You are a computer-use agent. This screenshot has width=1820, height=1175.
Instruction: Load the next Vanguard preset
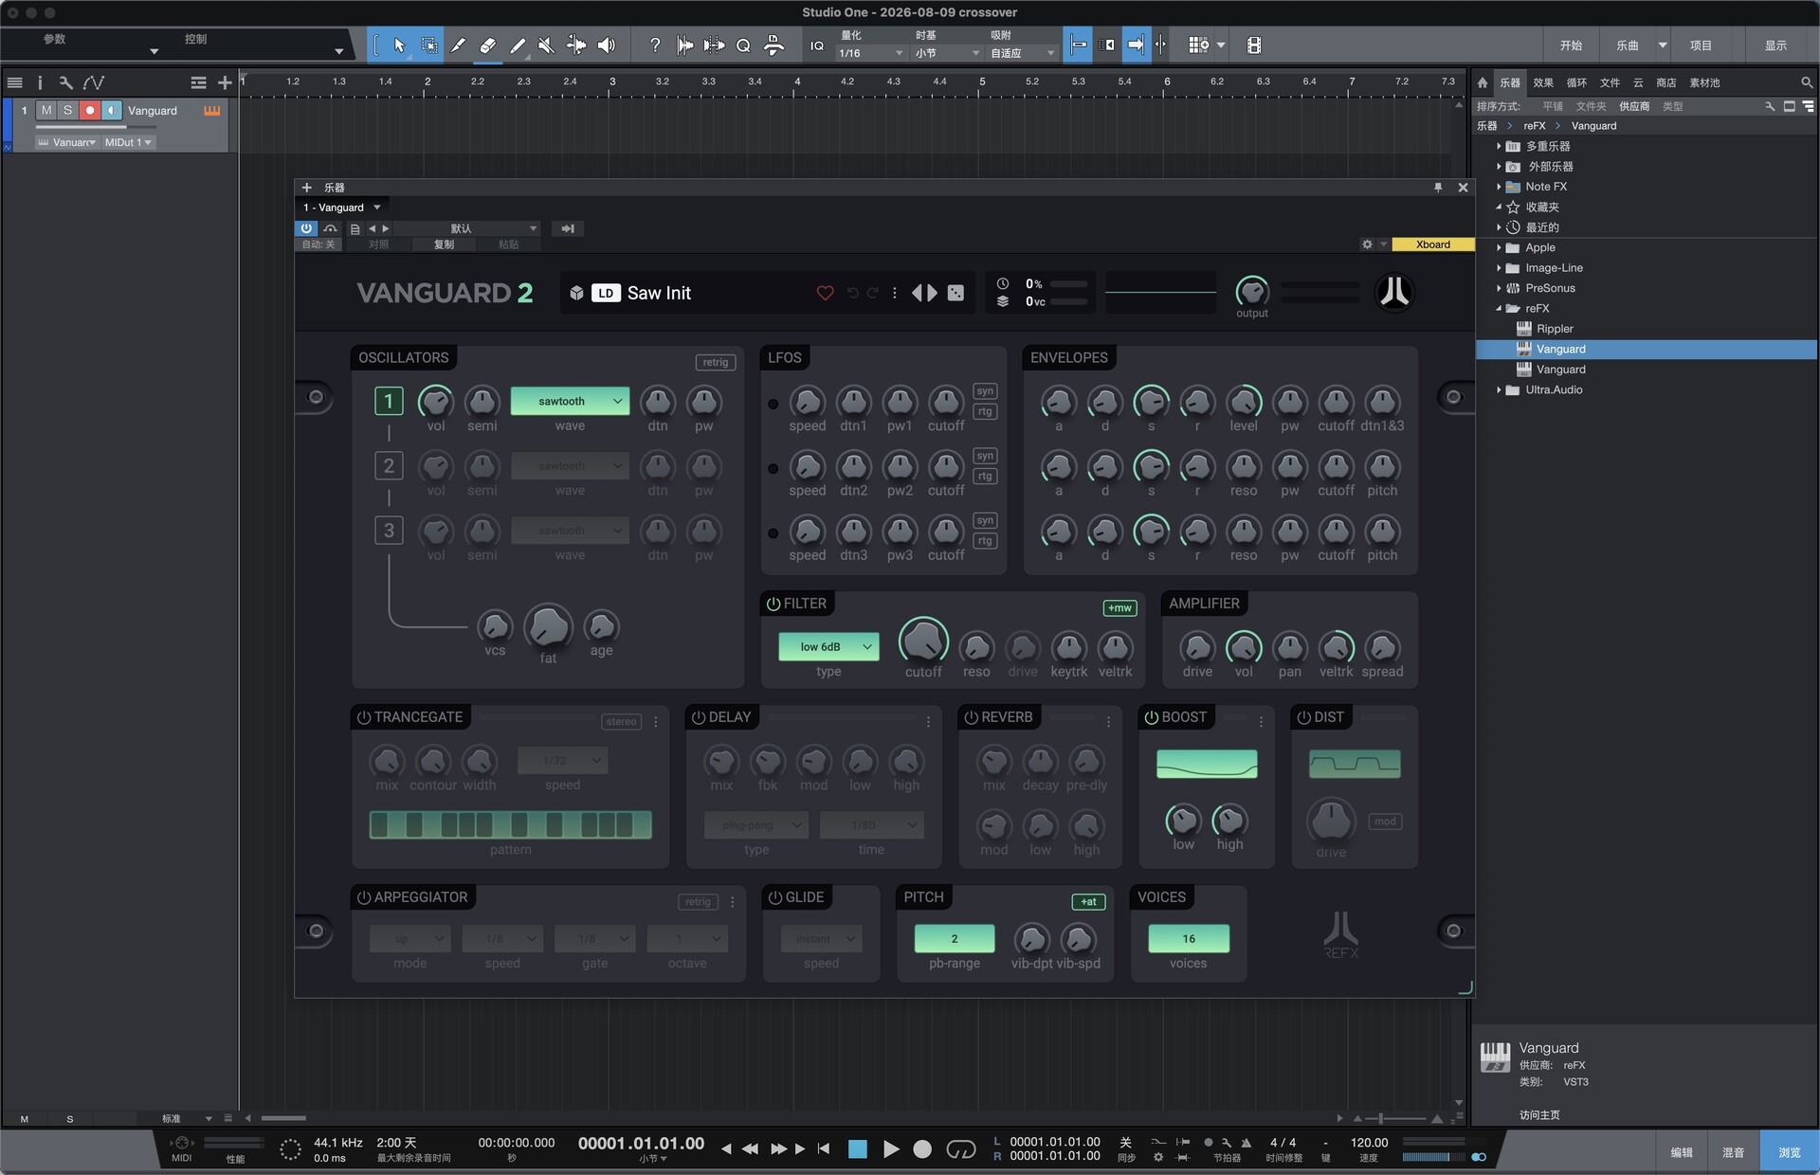(933, 293)
